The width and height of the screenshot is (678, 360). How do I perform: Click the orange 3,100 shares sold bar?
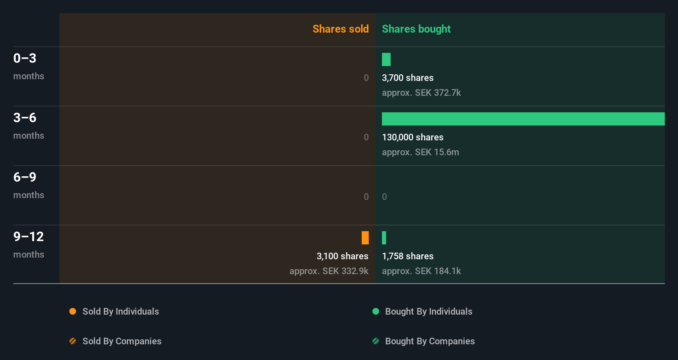365,238
